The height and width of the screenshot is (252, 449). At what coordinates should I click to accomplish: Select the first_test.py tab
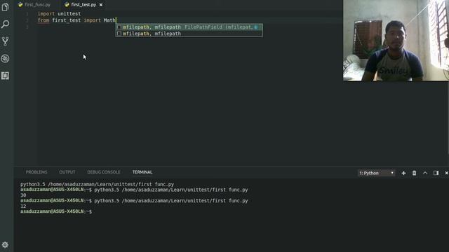tap(83, 5)
